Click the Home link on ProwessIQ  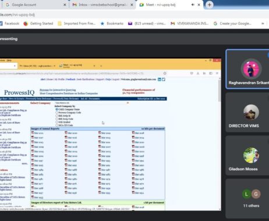click(50, 80)
